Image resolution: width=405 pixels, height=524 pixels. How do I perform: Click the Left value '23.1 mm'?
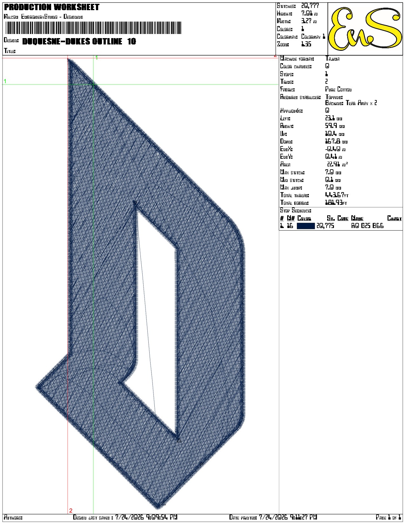(334, 118)
